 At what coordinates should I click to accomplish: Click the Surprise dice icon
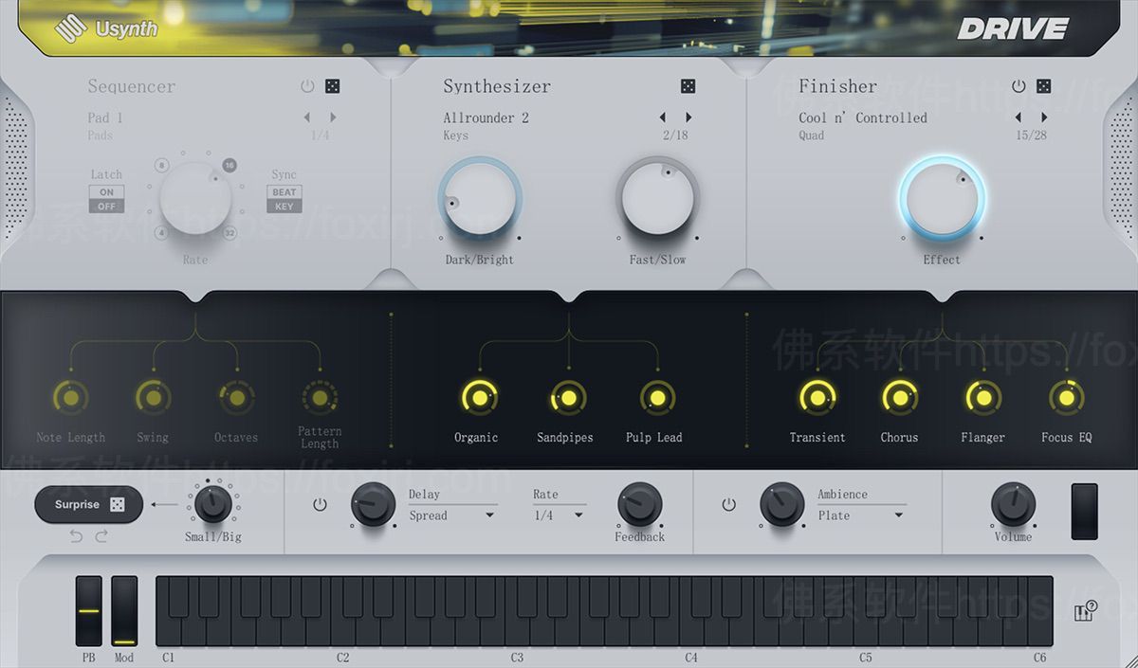119,505
